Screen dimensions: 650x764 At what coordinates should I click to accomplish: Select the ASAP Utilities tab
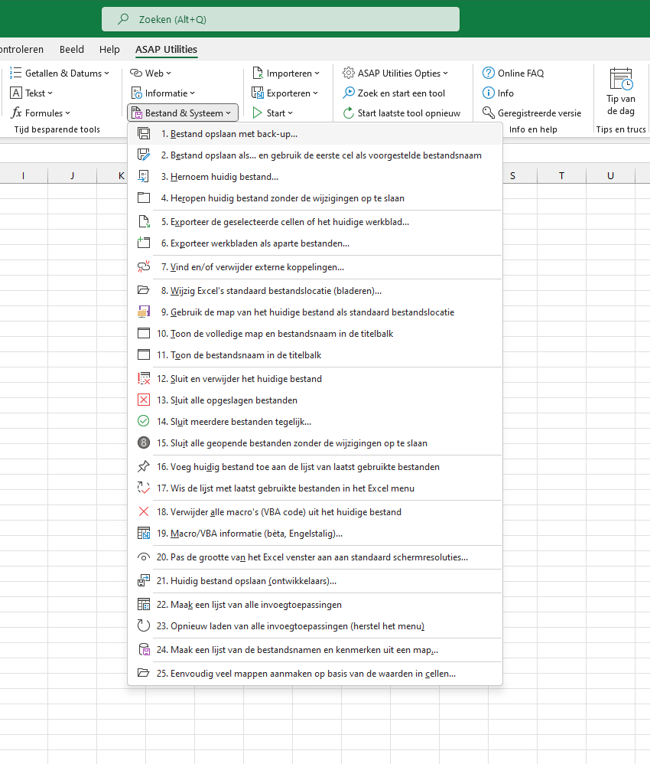pyautogui.click(x=166, y=49)
